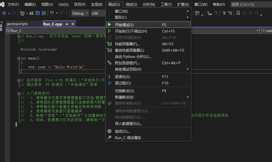Image resolution: width=272 pixels, height=162 pixels.
Task: Click the navigate backward arrow icon
Action: click(x=4, y=13)
